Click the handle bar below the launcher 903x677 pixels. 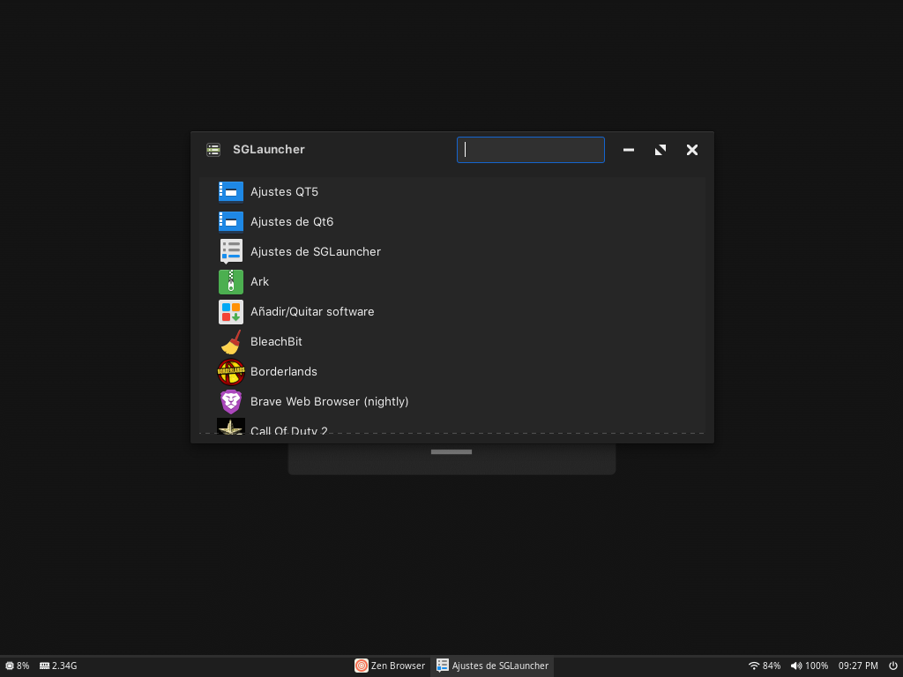(451, 452)
